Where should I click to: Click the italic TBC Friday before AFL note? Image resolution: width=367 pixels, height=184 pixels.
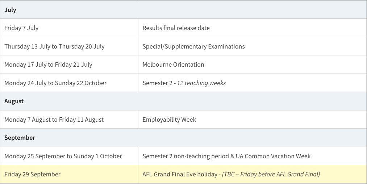click(x=271, y=174)
